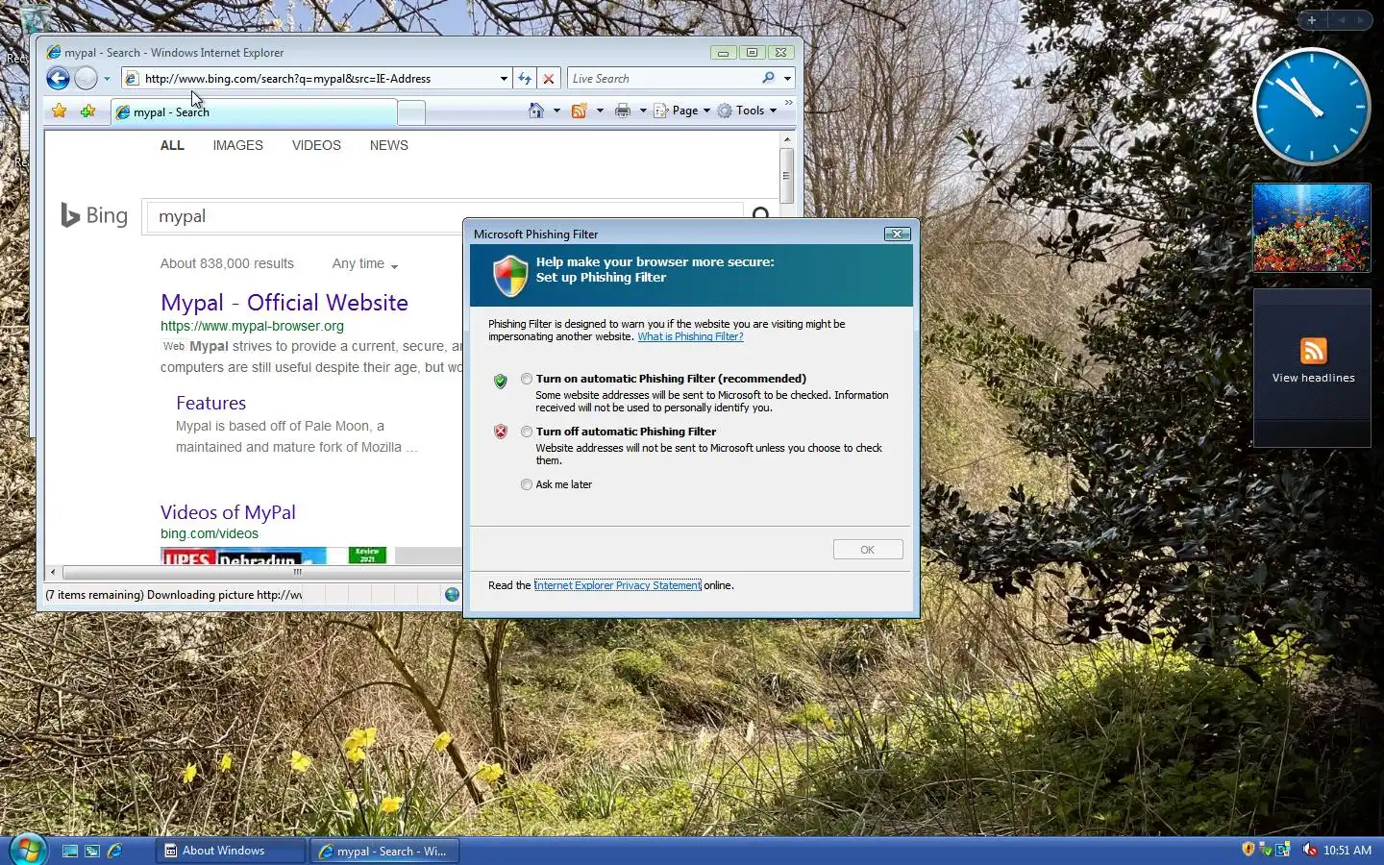
Task: Click the Windows Start orb
Action: point(27,850)
